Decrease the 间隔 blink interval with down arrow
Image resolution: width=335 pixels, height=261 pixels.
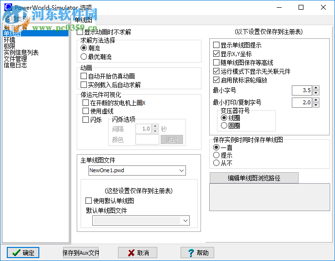pos(155,131)
